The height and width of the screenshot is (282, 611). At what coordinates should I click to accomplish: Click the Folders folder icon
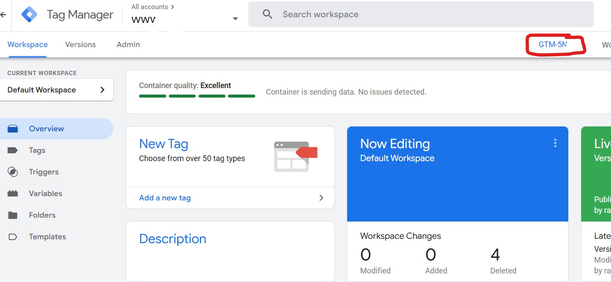13,215
